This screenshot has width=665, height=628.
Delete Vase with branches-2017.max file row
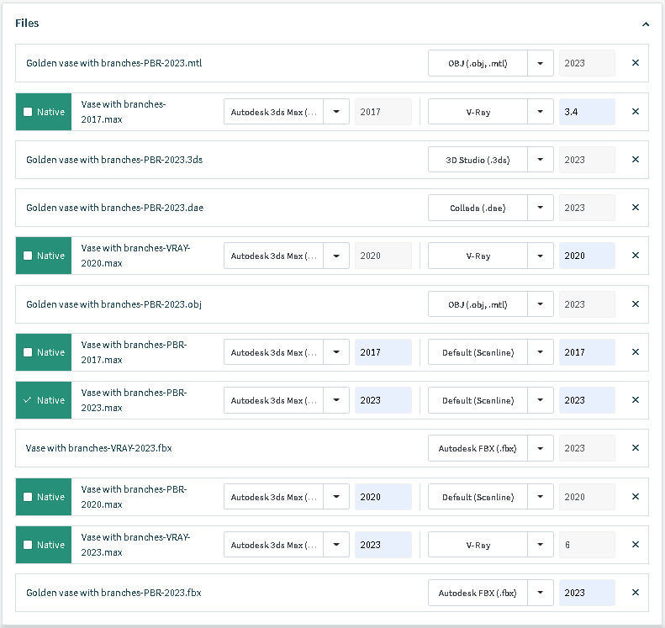point(635,112)
